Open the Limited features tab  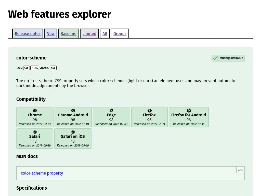pos(89,33)
